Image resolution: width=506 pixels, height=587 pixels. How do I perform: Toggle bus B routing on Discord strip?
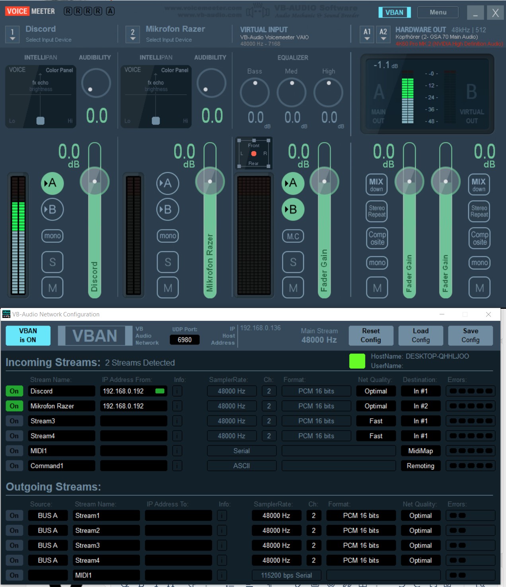pyautogui.click(x=53, y=209)
